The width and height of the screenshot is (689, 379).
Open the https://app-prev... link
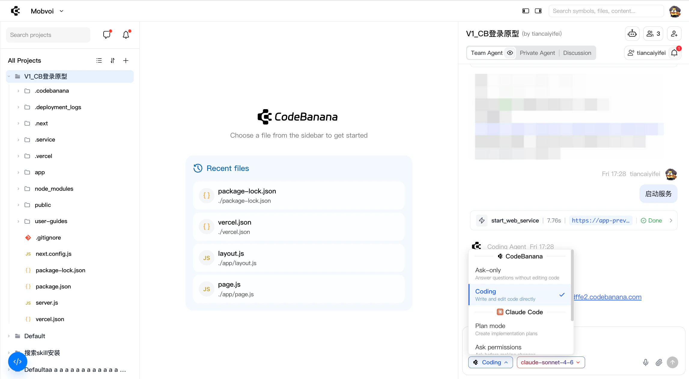click(600, 221)
